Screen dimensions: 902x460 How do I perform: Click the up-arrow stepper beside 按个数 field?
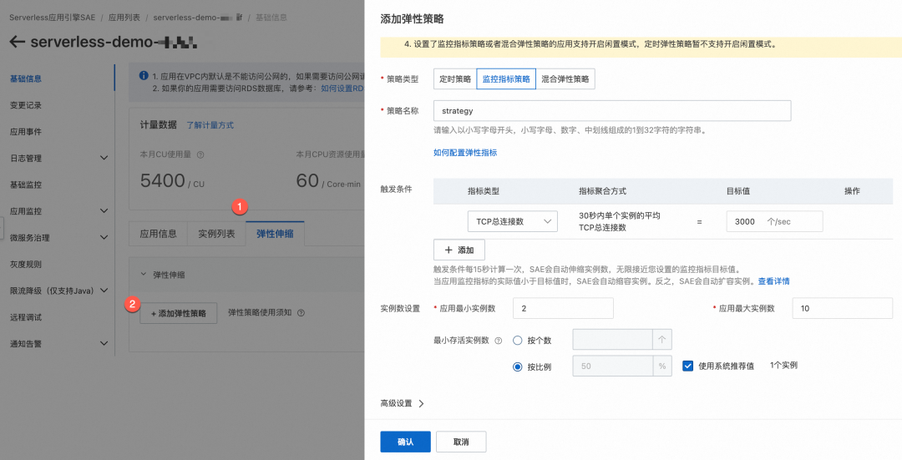point(662,339)
